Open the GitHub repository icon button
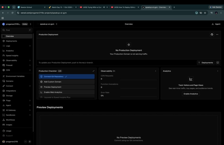The width and height of the screenshot is (224, 145). click(x=212, y=34)
